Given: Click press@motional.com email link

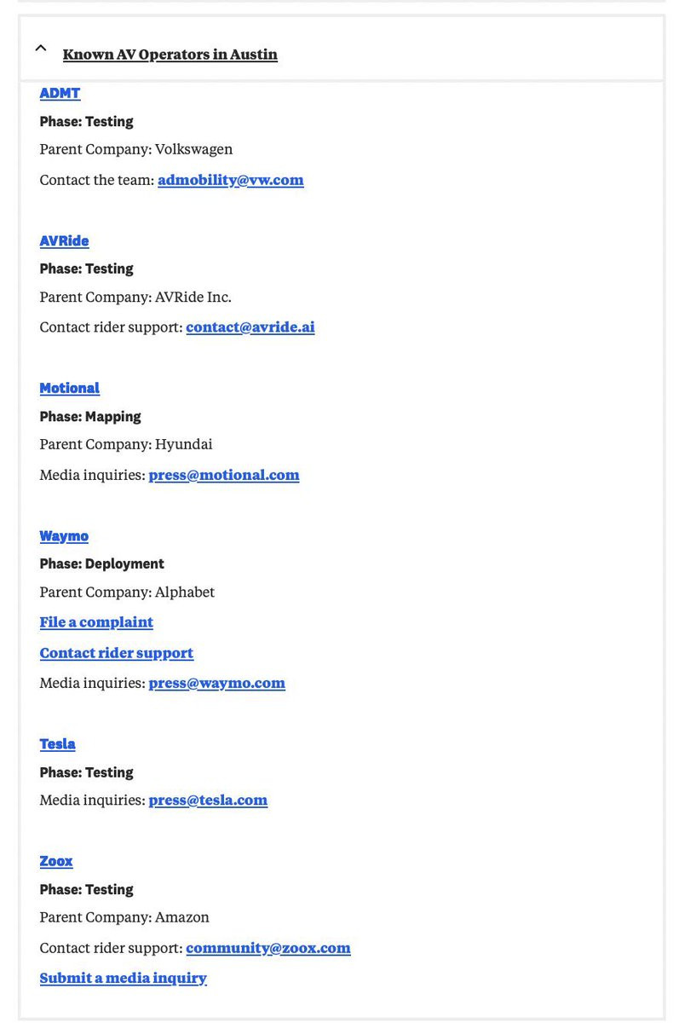Looking at the screenshot, I should coord(223,475).
